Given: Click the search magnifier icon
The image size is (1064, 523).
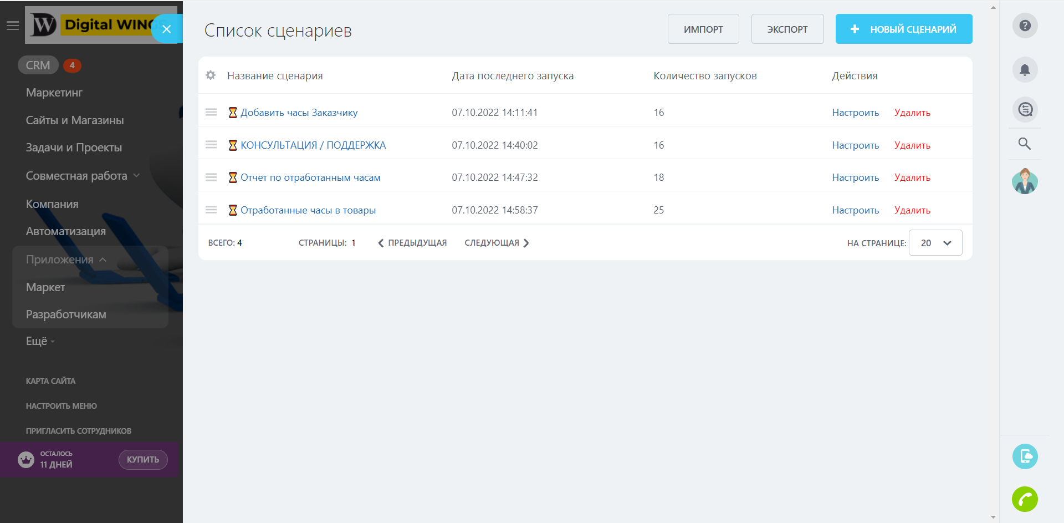Looking at the screenshot, I should (x=1025, y=144).
